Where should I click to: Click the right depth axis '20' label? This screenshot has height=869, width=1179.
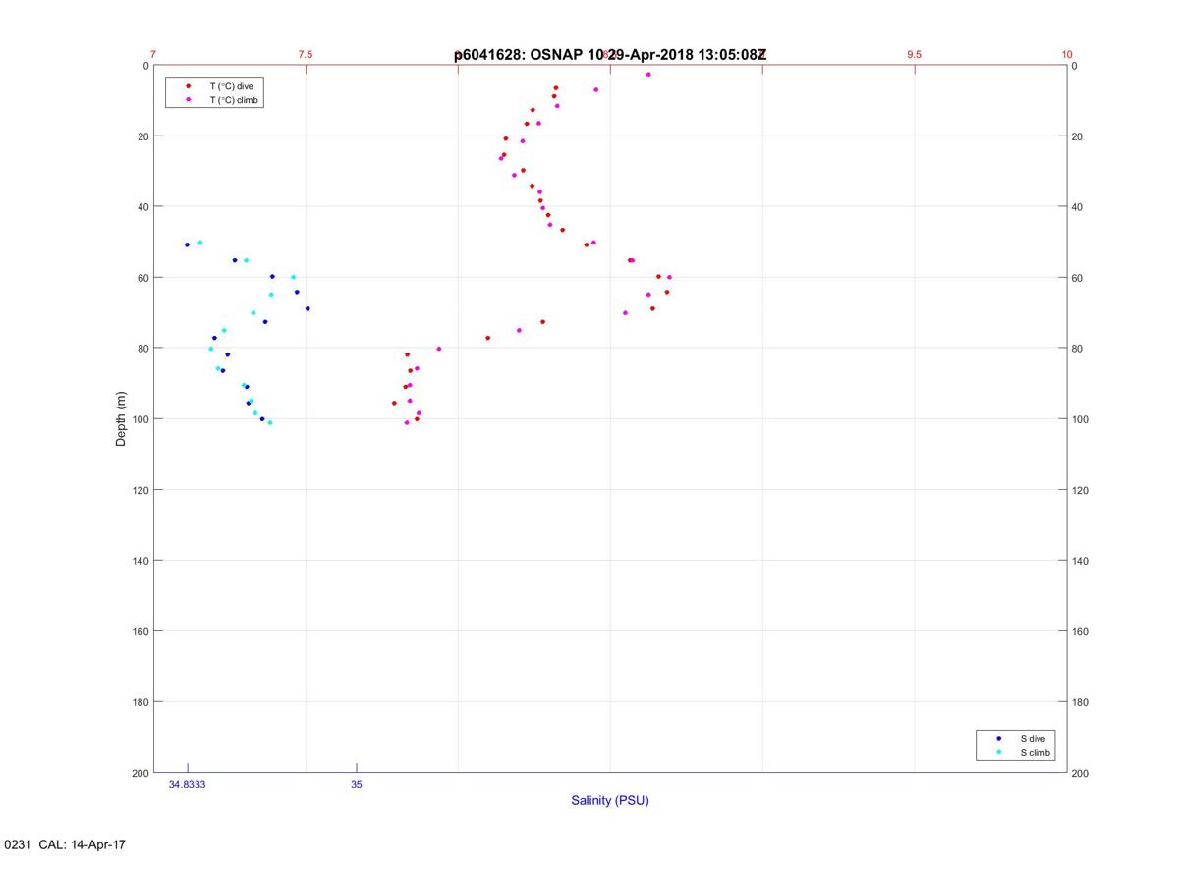[x=1077, y=136]
